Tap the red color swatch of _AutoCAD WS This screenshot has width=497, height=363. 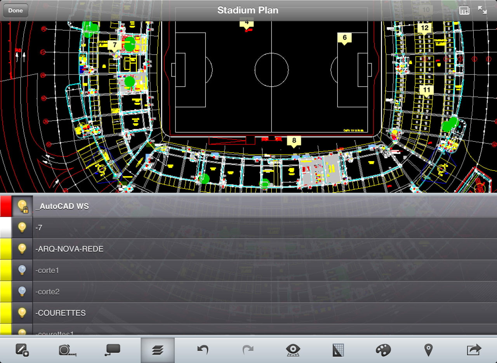5,206
